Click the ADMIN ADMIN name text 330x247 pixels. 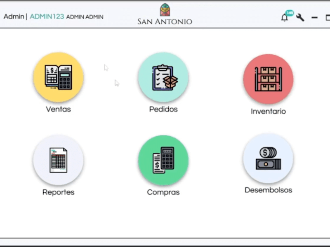(x=85, y=17)
